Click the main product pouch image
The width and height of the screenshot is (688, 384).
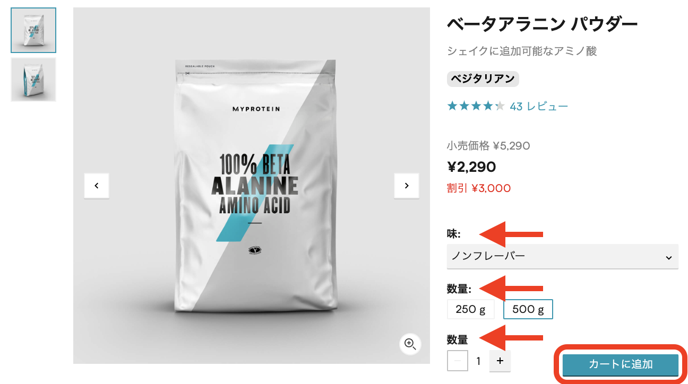[x=252, y=186]
